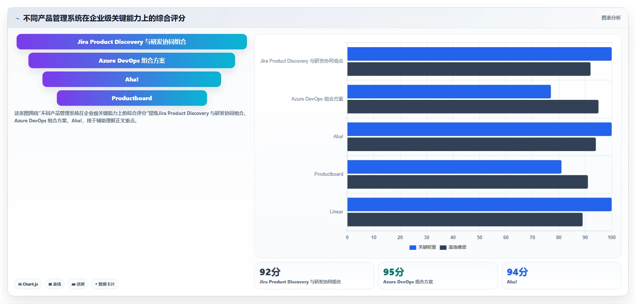Click the small icon before the dashboard title

click(x=17, y=18)
